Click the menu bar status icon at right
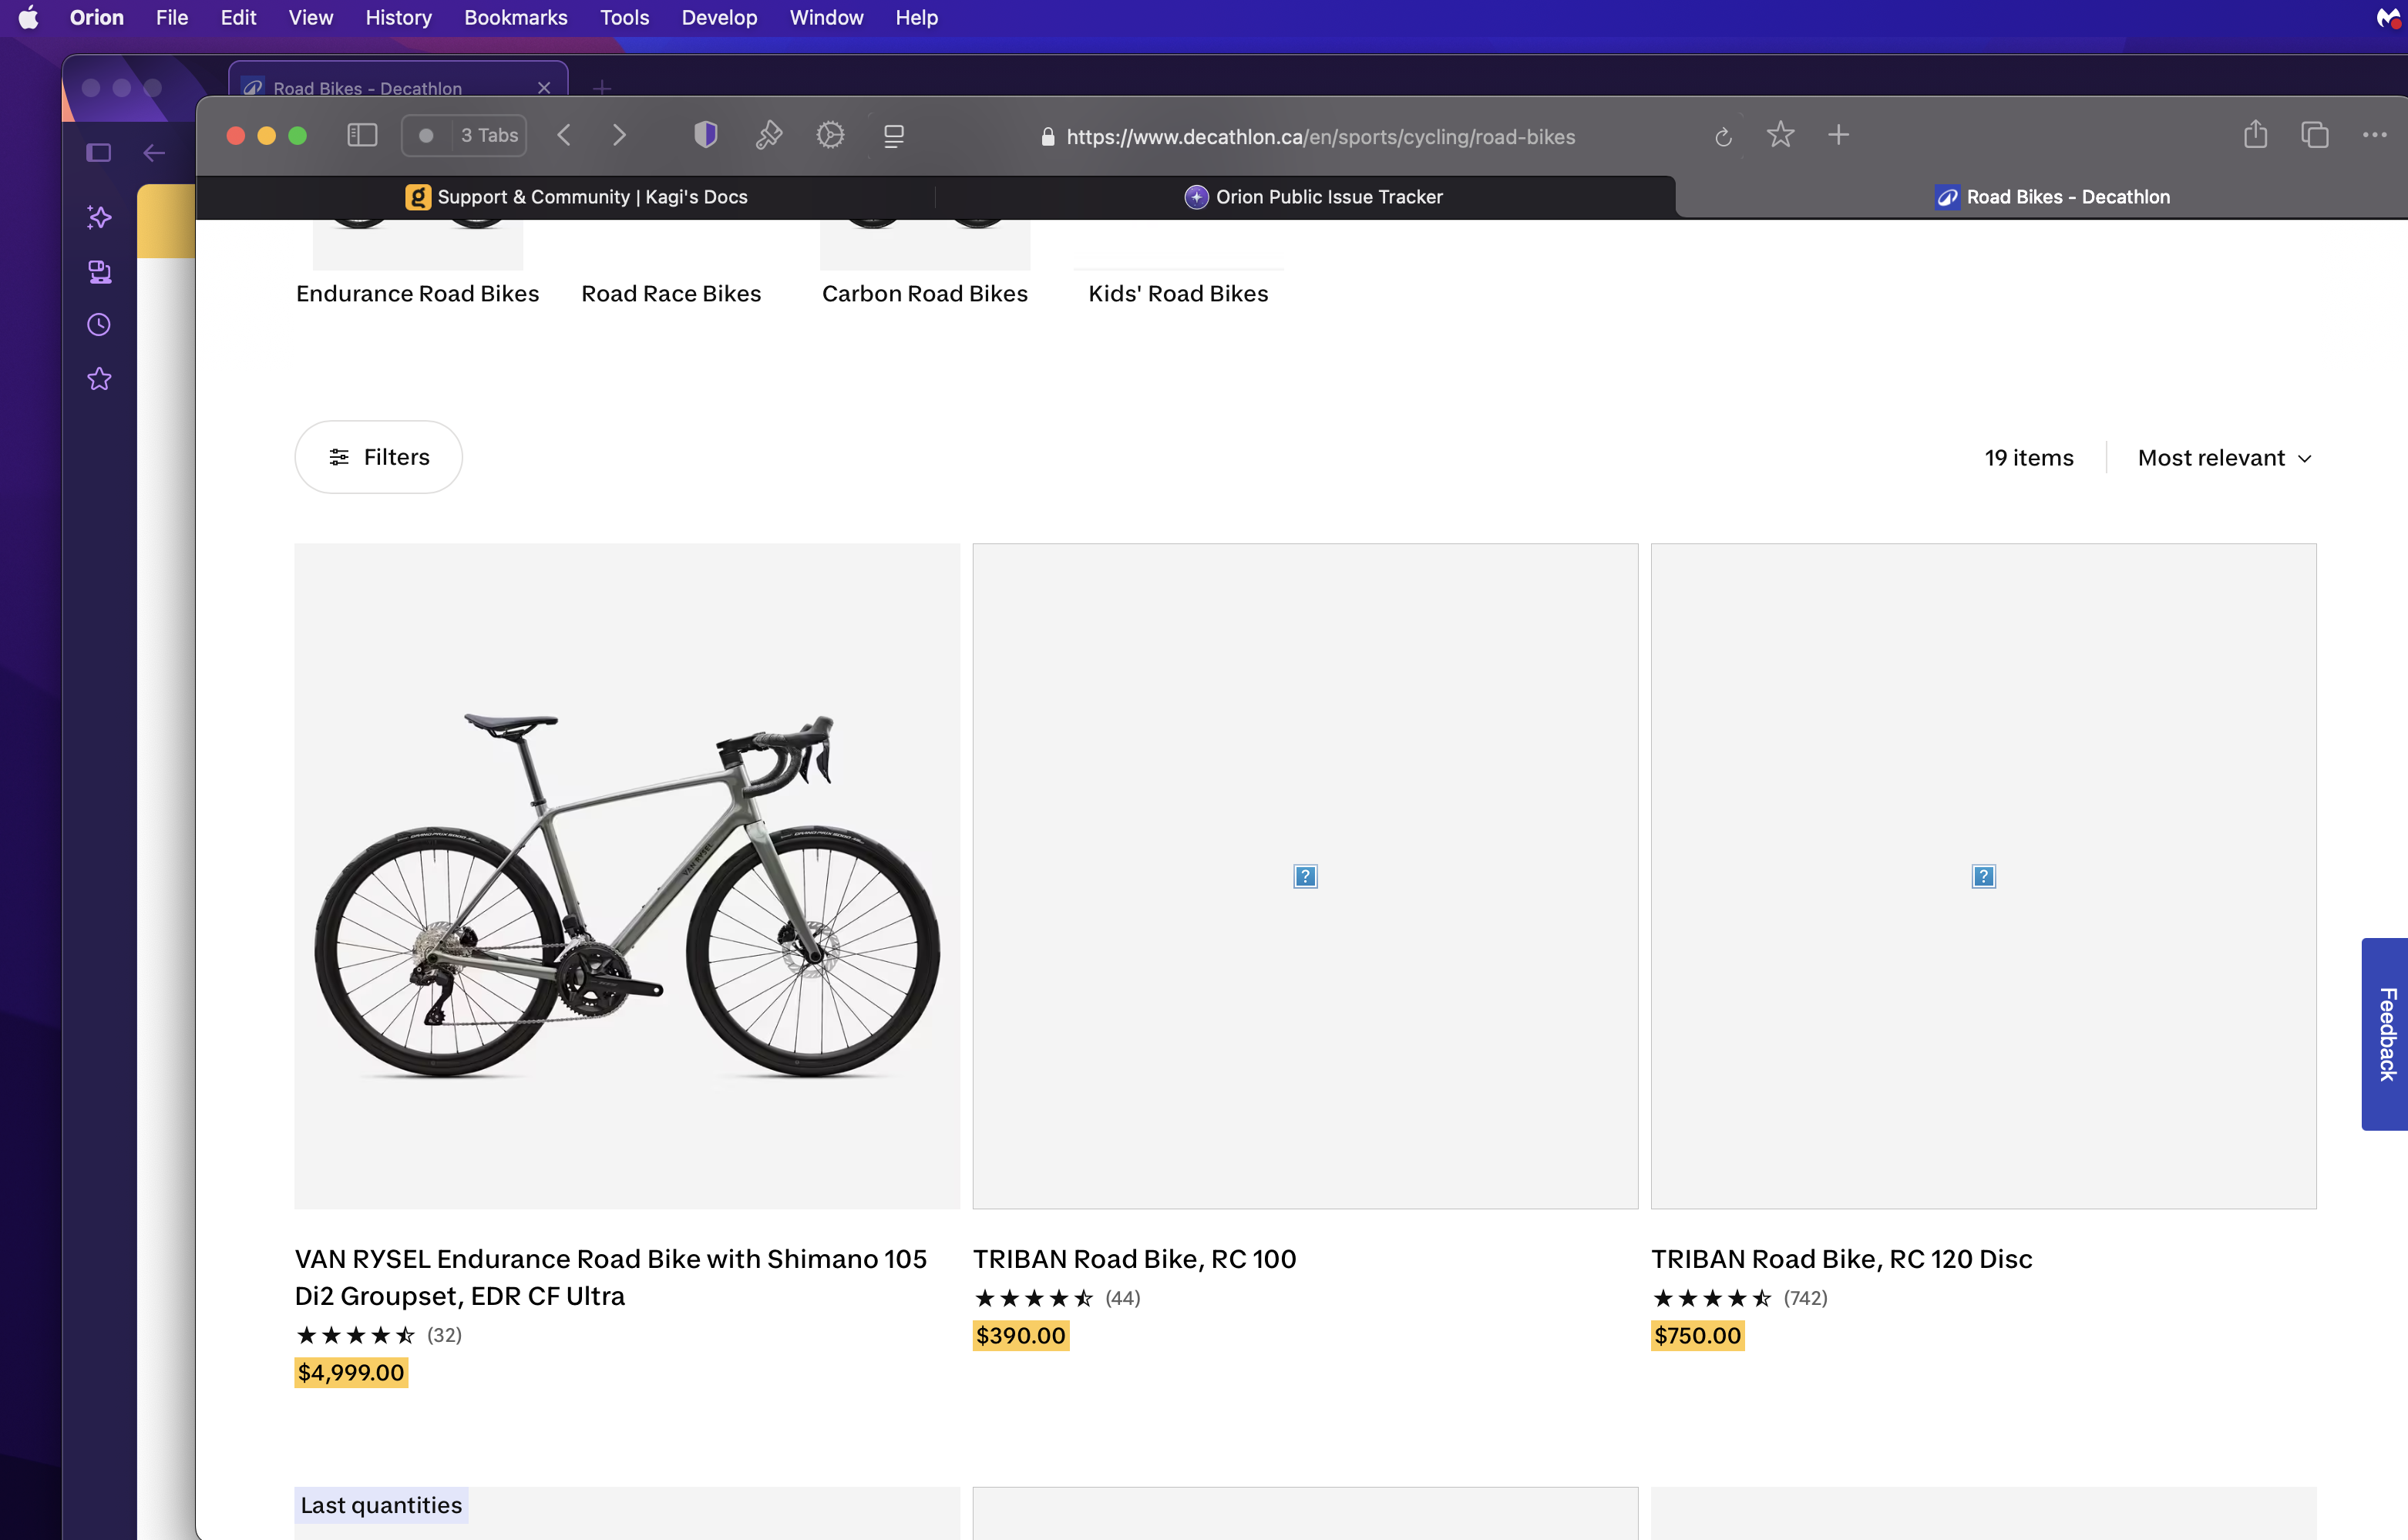The height and width of the screenshot is (1540, 2408). (2387, 17)
